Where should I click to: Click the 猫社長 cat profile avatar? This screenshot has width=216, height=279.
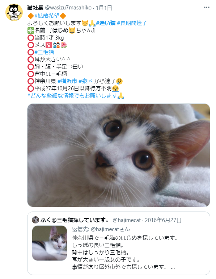[14, 12]
